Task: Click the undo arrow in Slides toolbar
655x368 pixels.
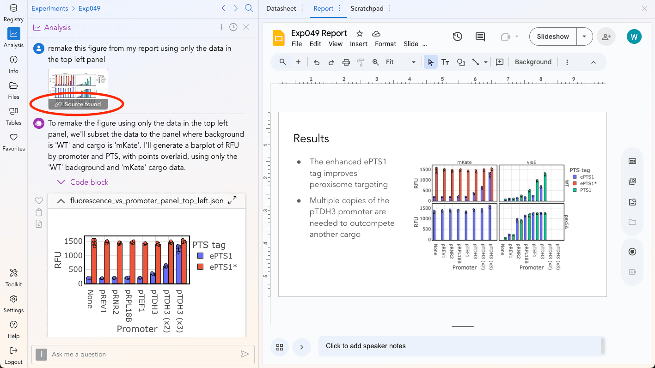Action: tap(317, 62)
